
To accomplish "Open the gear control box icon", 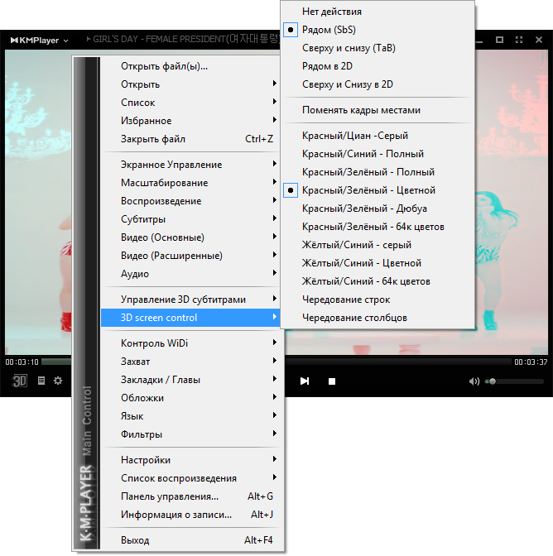I will coord(58,381).
